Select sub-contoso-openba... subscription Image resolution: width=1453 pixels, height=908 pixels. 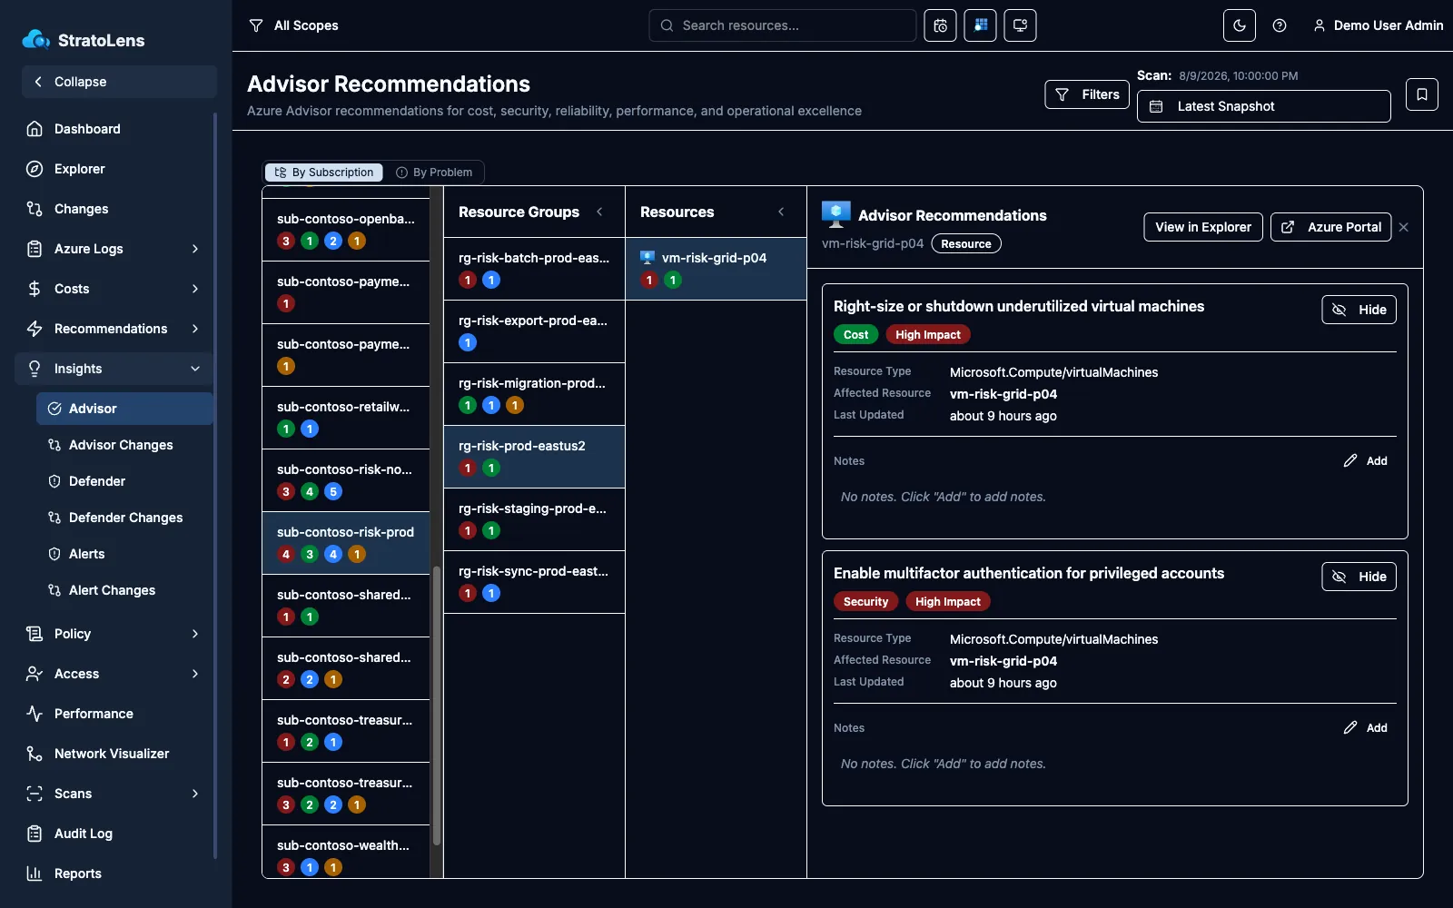click(346, 230)
